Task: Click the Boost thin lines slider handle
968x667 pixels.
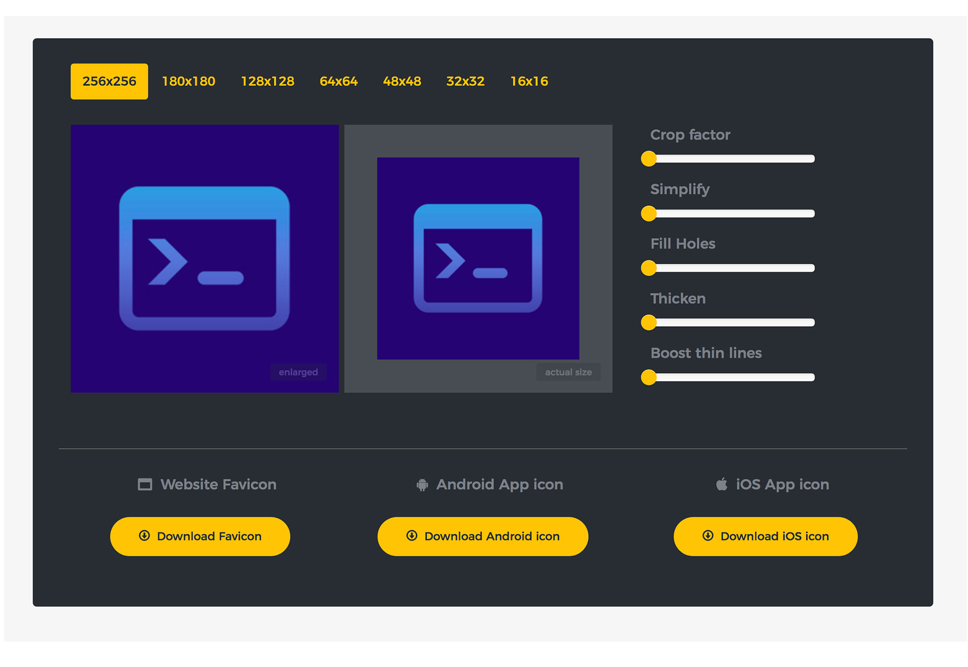Action: [649, 377]
